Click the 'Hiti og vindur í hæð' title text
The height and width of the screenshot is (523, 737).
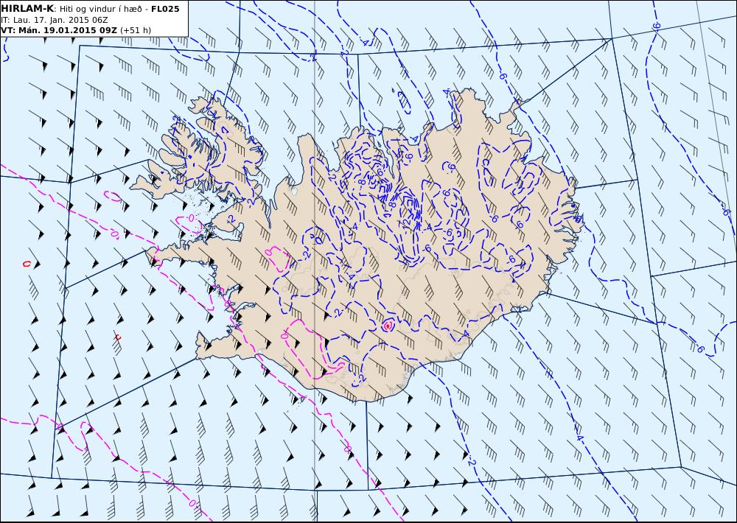[x=102, y=9]
